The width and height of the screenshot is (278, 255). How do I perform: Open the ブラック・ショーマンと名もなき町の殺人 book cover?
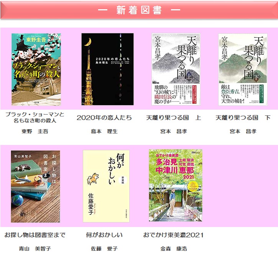click(x=36, y=69)
